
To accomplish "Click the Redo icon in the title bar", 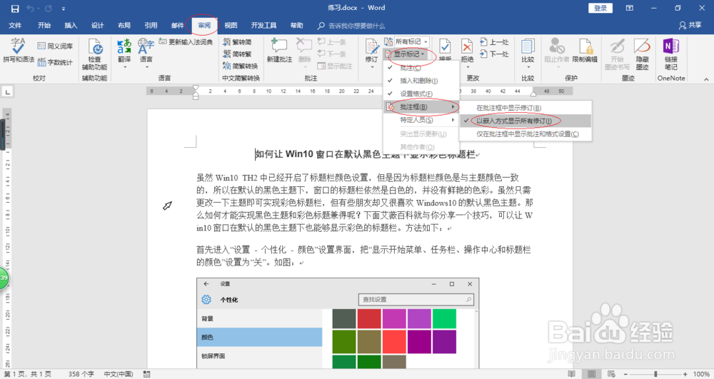I will (x=49, y=8).
